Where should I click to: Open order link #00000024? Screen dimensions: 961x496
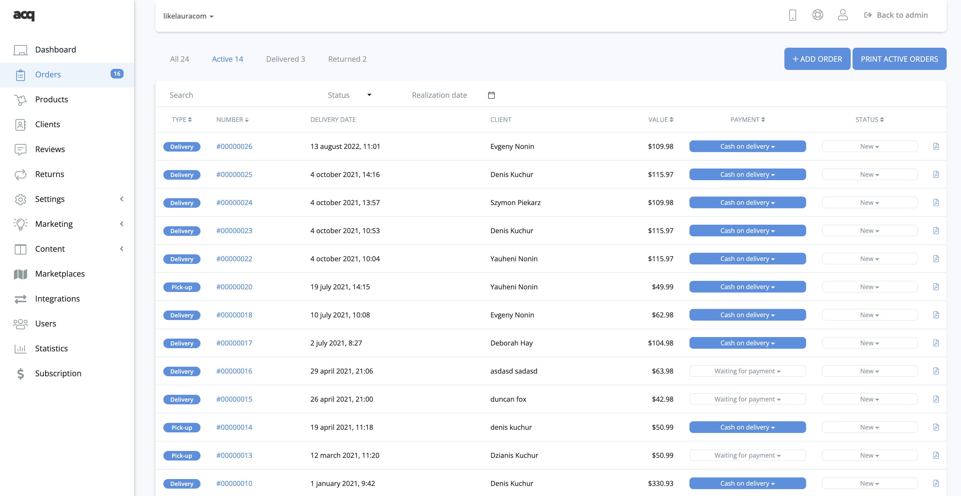tap(234, 203)
